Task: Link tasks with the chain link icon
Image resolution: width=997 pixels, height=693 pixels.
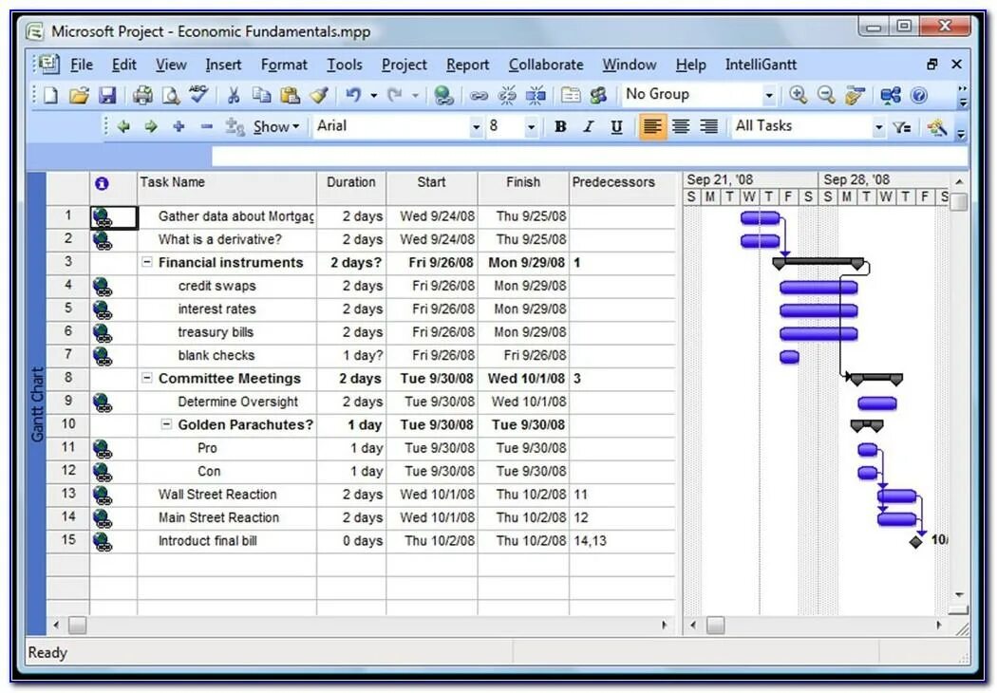Action: (479, 96)
